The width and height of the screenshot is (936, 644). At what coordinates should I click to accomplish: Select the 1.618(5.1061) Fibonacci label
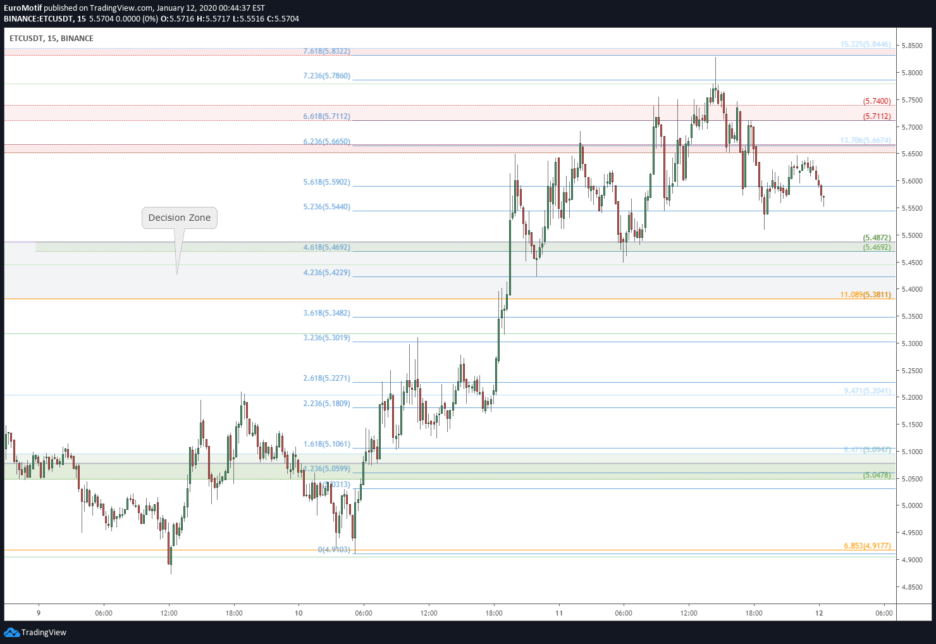tap(327, 444)
